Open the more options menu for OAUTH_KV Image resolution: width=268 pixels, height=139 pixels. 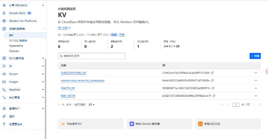click(x=256, y=88)
